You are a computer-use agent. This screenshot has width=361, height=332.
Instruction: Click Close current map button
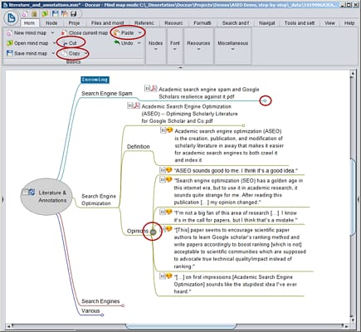(85, 33)
